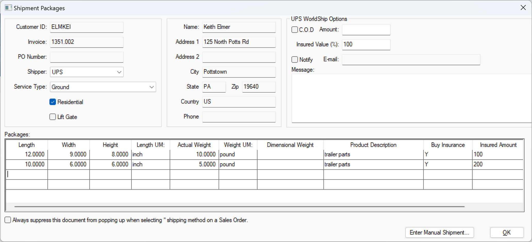Enable the Notify email option

(294, 59)
